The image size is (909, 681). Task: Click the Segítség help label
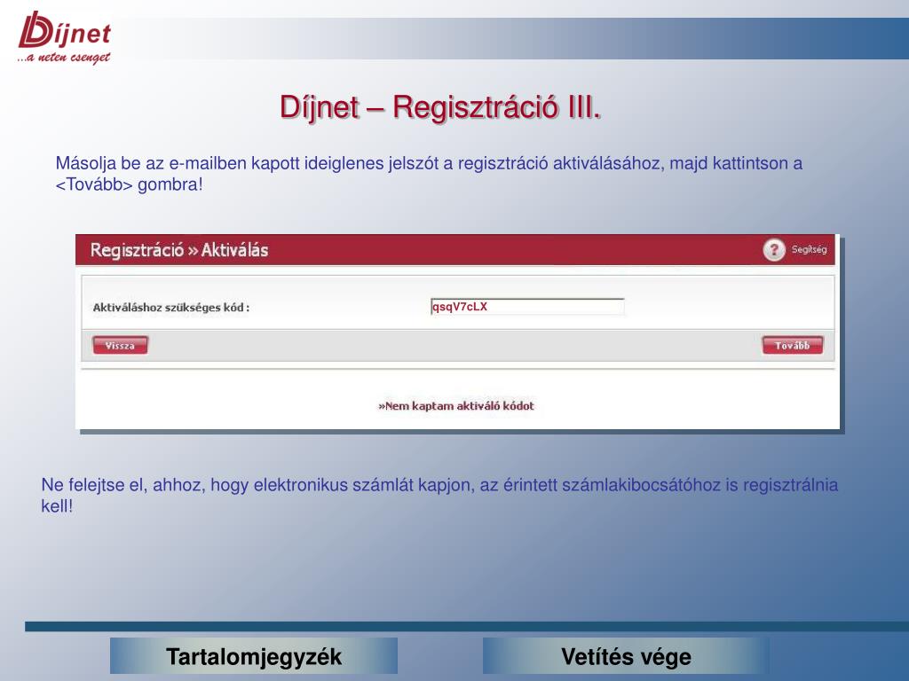point(810,249)
